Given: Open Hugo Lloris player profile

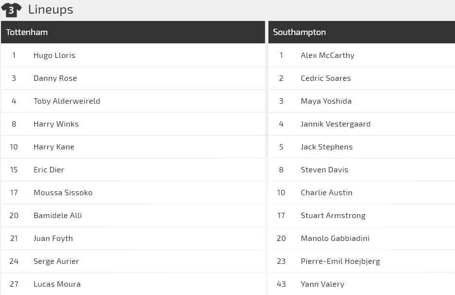Looking at the screenshot, I should point(55,55).
